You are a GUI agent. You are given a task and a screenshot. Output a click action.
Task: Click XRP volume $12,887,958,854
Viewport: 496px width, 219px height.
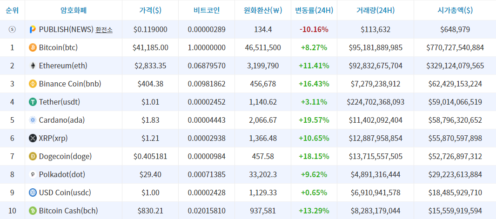point(375,138)
